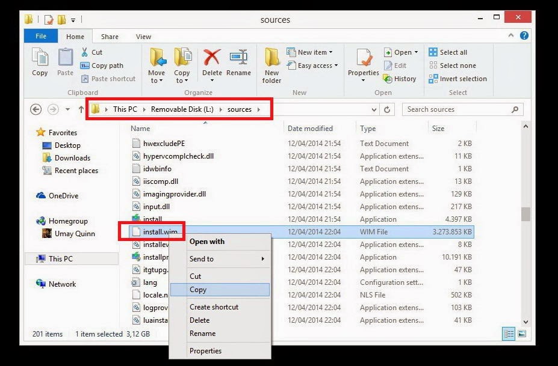
Task: Open the Open button dropdown arrow
Action: 416,52
